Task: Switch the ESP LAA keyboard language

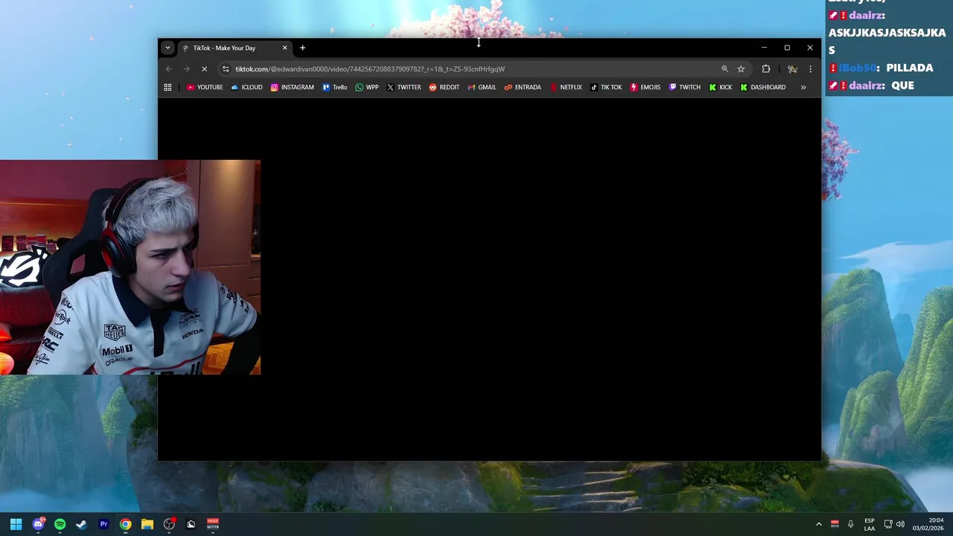Action: (870, 524)
